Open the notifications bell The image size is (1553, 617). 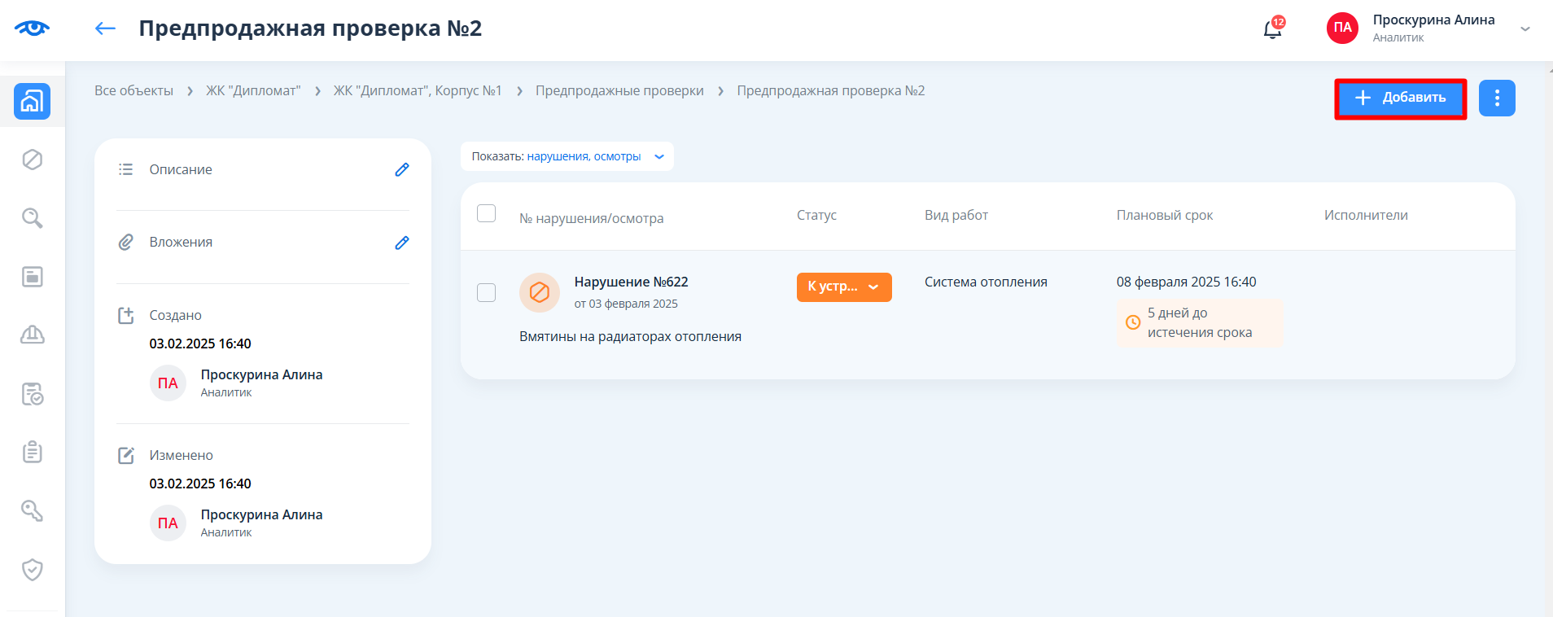pos(1272,29)
